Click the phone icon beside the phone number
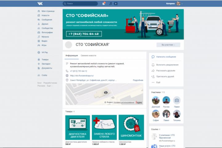The image size is (222, 148). (67, 71)
